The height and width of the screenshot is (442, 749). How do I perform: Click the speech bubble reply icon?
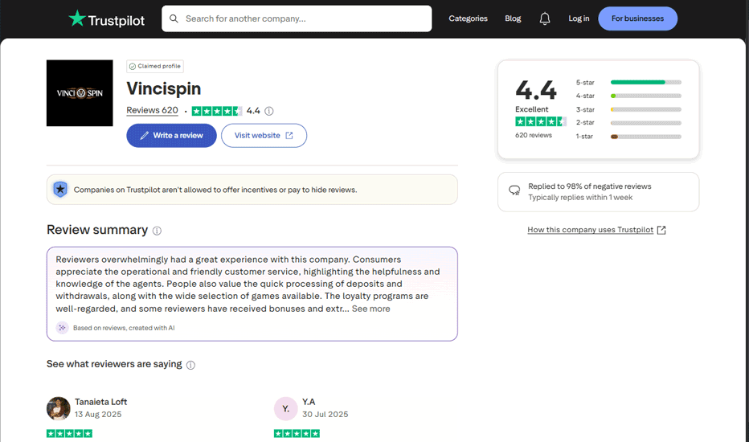tap(514, 190)
